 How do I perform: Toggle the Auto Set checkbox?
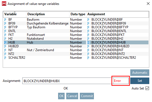pos(147,88)
